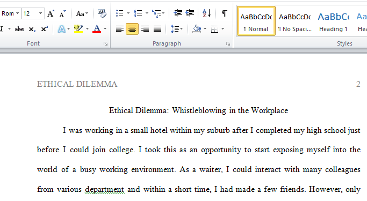Toggle subscript formatting
Viewport: 367px width, 201px height.
32,29
